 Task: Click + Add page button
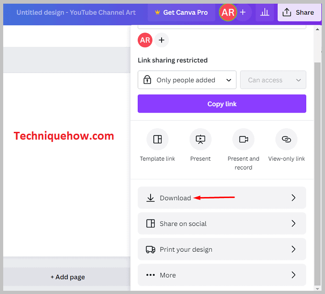coord(68,277)
